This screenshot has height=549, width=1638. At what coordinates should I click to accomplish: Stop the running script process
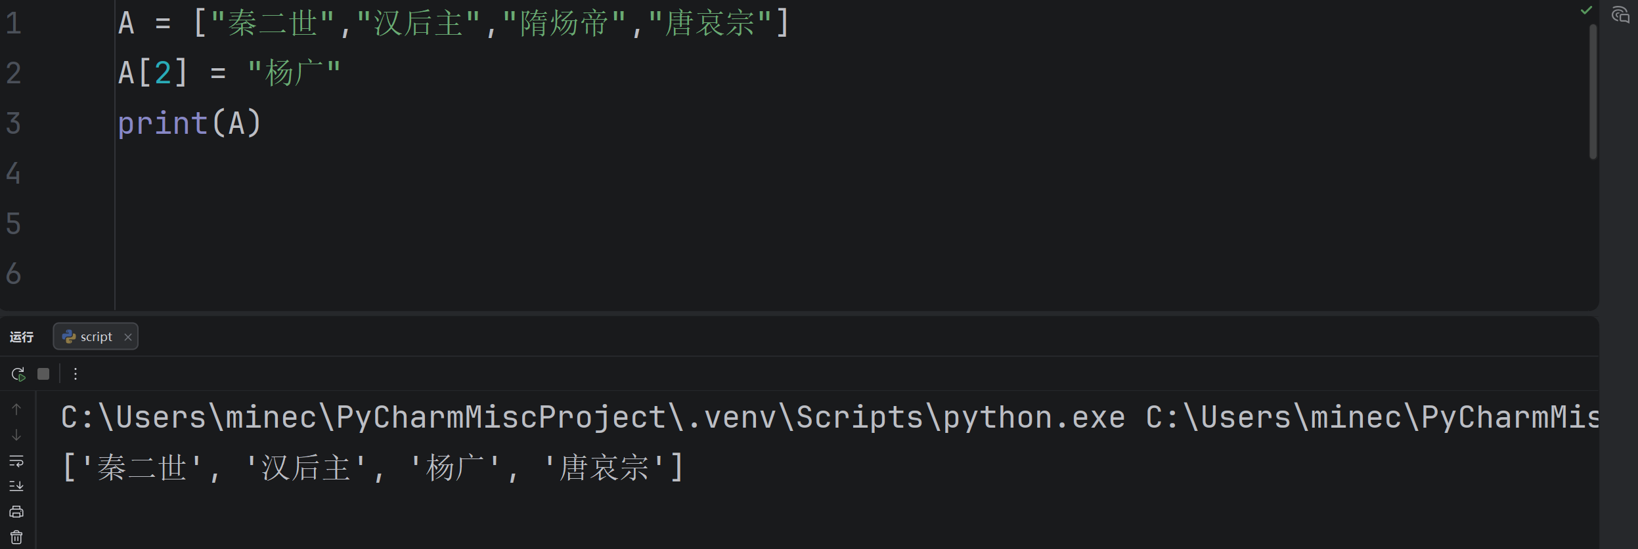click(x=43, y=374)
